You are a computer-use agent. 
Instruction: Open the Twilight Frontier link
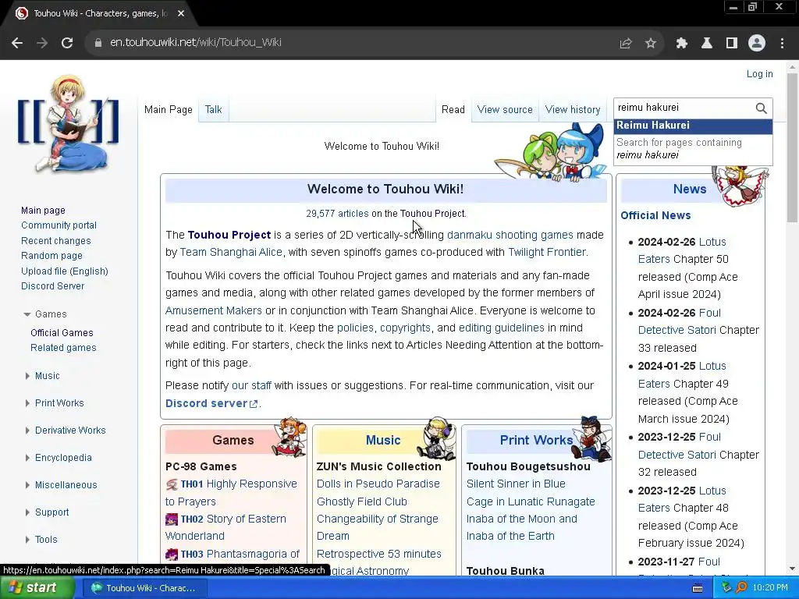coord(547,252)
